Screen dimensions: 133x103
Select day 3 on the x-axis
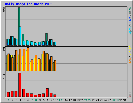click(16, 100)
